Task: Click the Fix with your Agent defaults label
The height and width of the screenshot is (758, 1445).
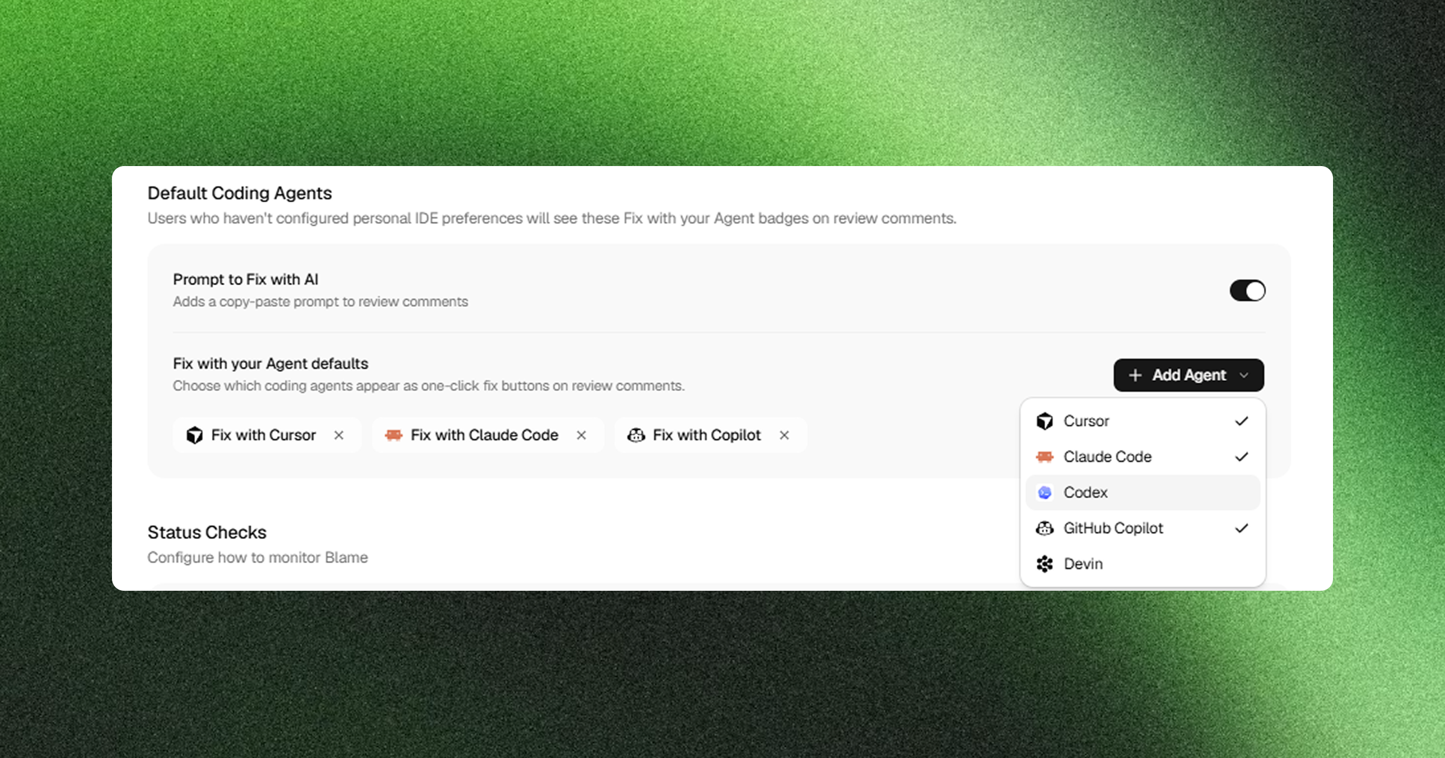Action: coord(270,363)
